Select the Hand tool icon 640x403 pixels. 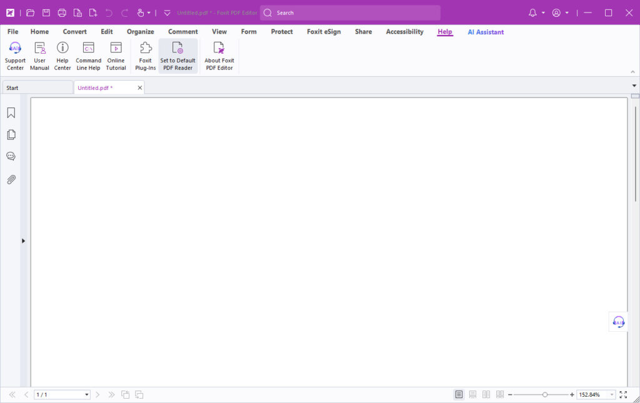(x=141, y=12)
